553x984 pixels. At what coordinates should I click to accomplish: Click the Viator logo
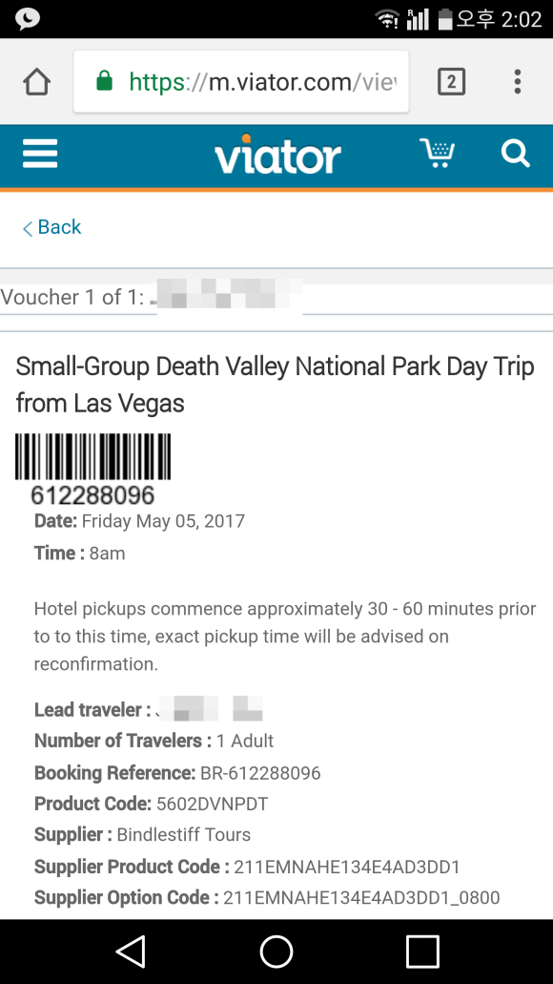tap(277, 155)
